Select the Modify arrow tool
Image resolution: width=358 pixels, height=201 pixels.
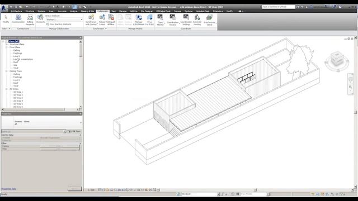6,19
